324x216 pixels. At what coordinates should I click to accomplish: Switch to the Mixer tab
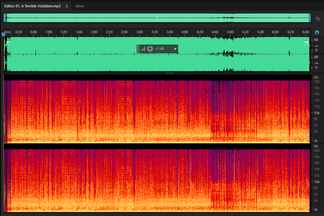tap(80, 6)
